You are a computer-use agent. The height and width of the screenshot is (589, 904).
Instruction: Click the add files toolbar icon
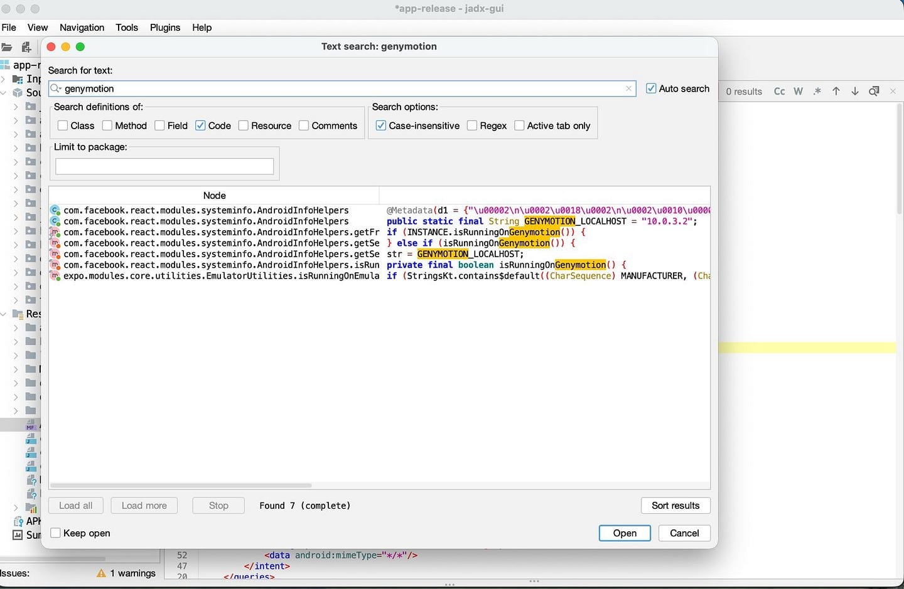26,47
